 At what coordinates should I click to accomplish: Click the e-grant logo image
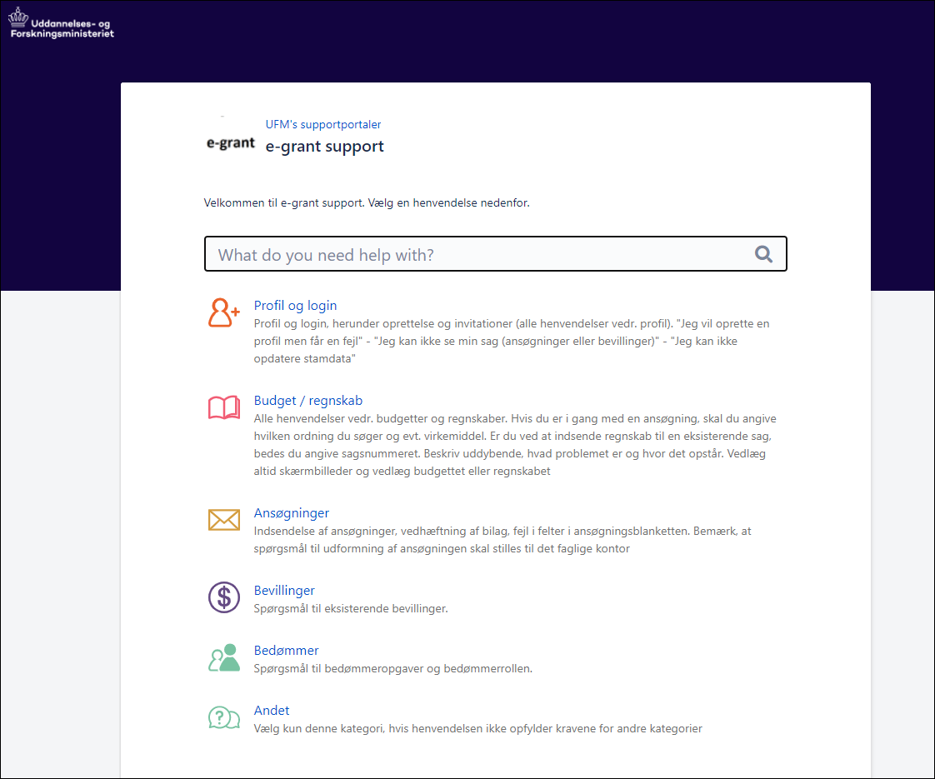pyautogui.click(x=230, y=142)
